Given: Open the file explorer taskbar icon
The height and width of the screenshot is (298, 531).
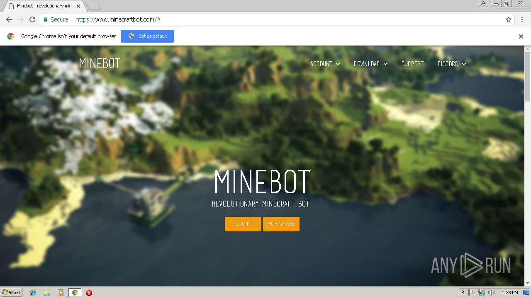Looking at the screenshot, I should [x=47, y=293].
